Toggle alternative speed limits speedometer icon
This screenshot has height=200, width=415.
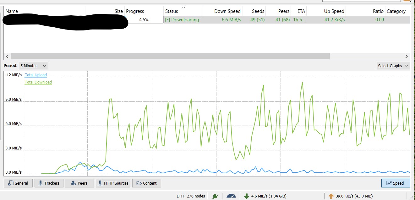click(231, 196)
